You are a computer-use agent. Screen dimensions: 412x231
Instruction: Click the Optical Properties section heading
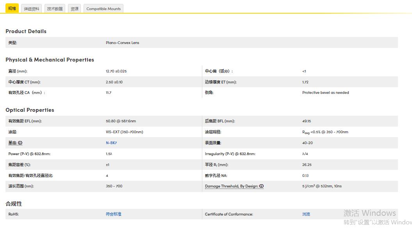tap(30, 110)
